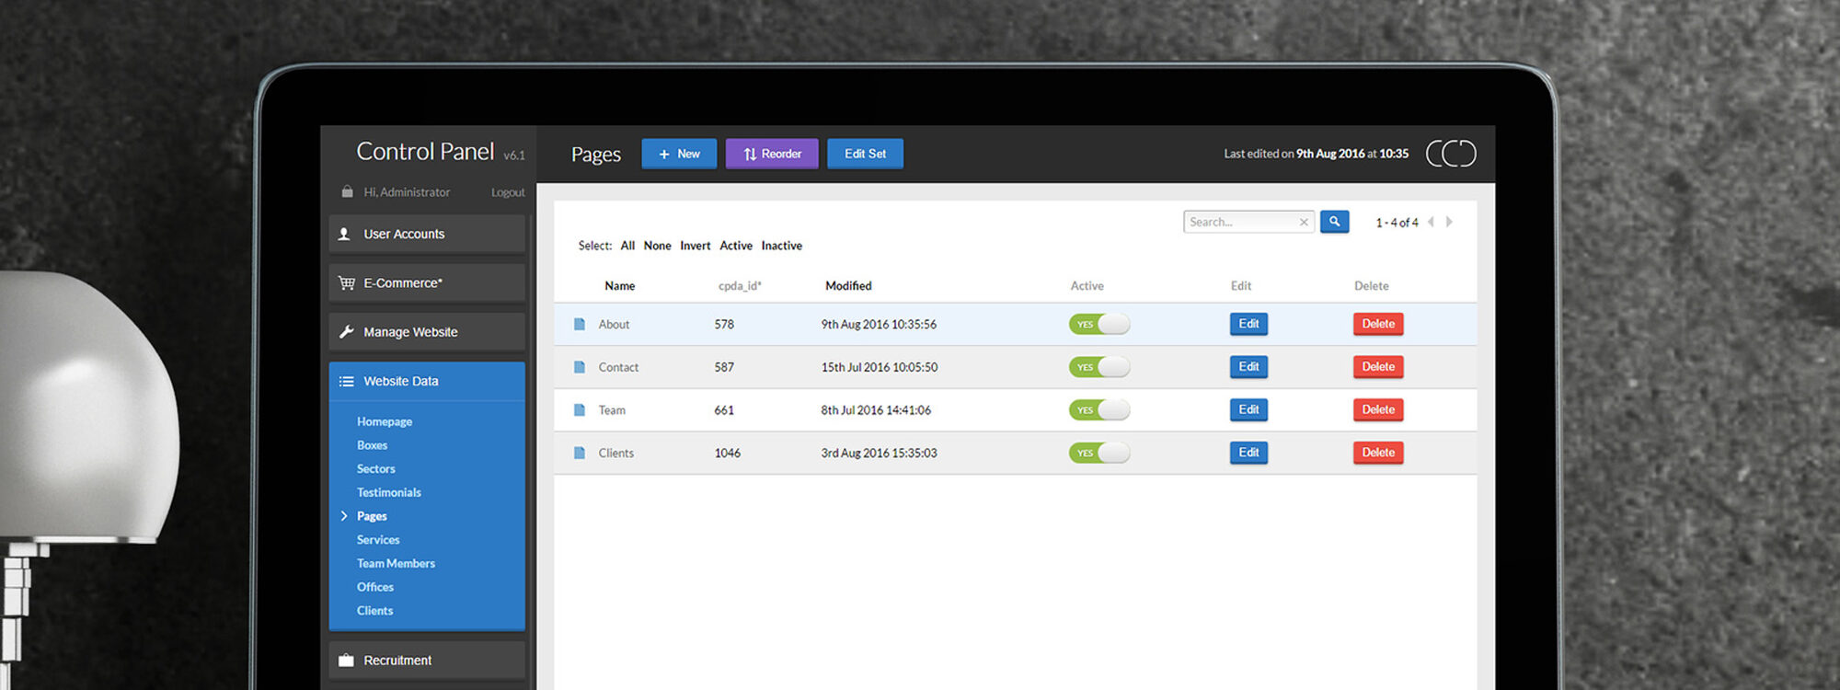Click the Recruitment briefcase icon
Image resolution: width=1840 pixels, height=690 pixels.
pos(346,661)
